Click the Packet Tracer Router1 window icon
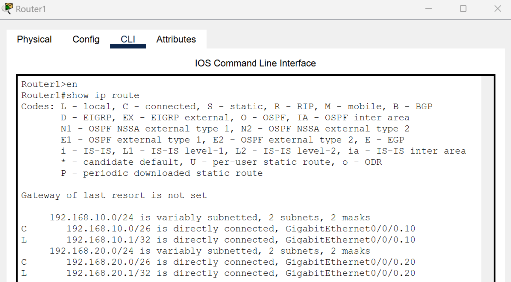This screenshot has height=282, width=511. (7, 8)
